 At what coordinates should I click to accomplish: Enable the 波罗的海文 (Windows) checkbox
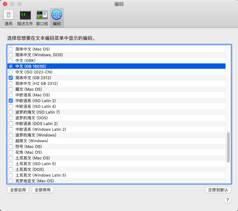[11, 135]
